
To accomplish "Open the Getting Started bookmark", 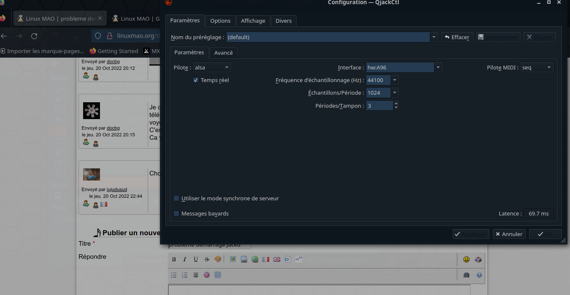I will click(x=114, y=51).
